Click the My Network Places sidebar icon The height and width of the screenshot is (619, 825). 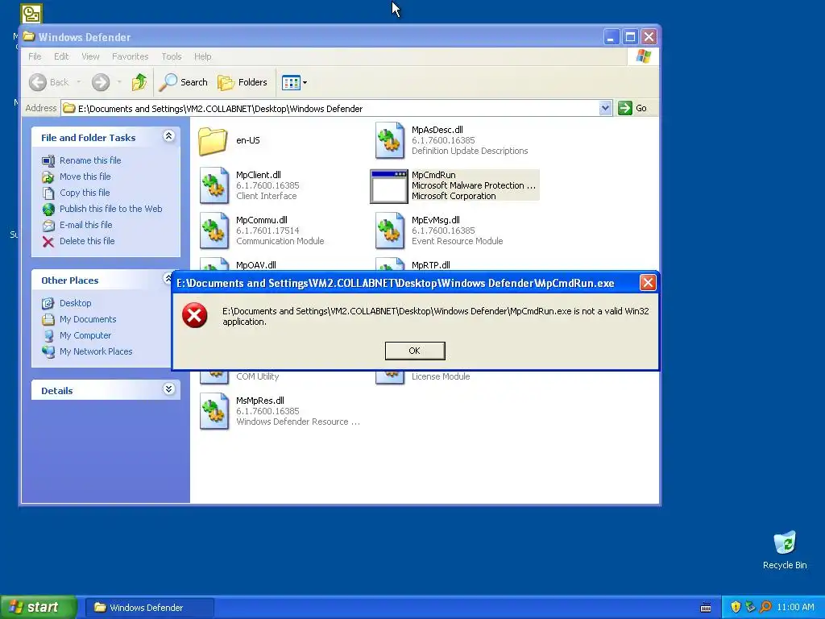(48, 351)
